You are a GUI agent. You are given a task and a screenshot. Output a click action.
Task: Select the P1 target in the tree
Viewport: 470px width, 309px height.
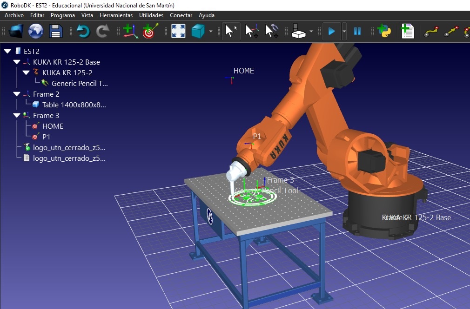tap(46, 137)
